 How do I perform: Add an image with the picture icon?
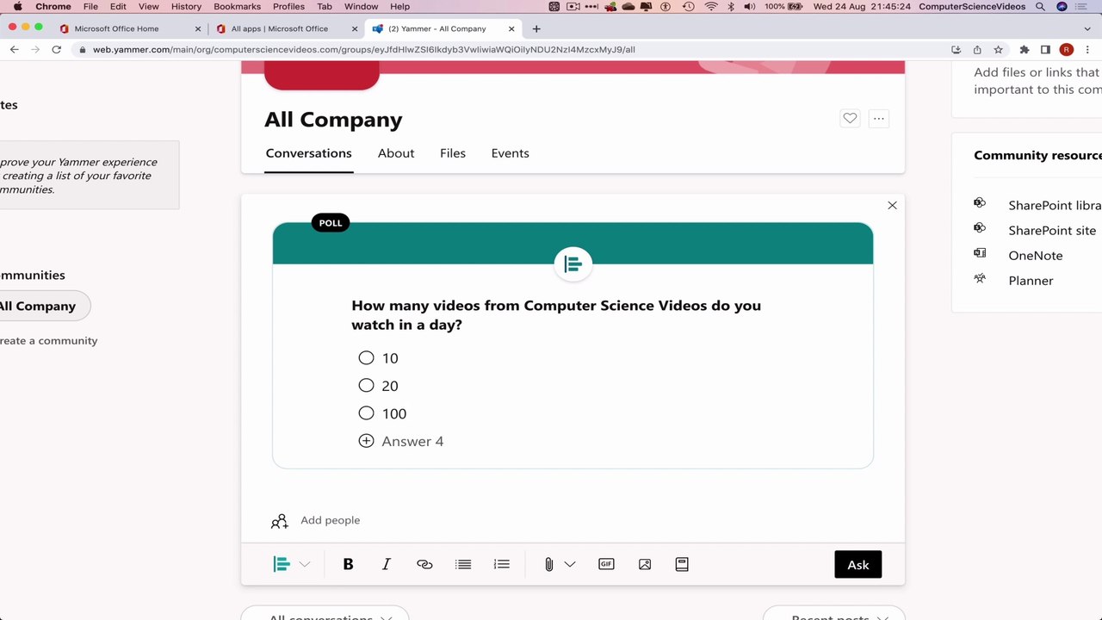pyautogui.click(x=645, y=564)
